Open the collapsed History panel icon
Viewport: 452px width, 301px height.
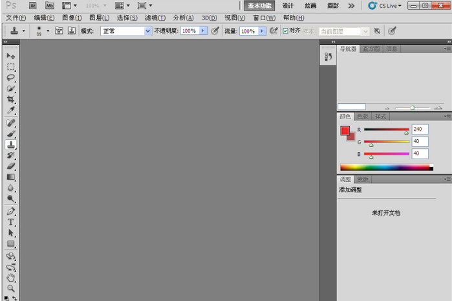(328, 56)
